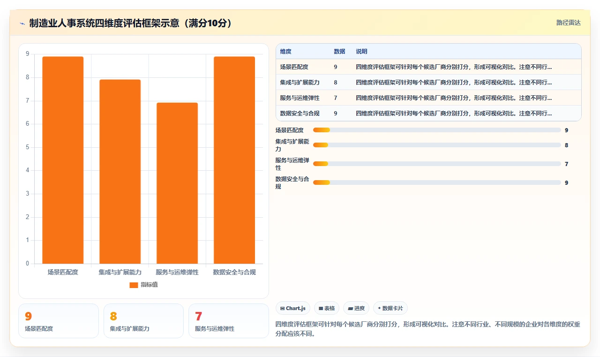Viewport: 600px width, 357px height.
Task: Click the 路径雷达 label in the header
Action: click(568, 23)
